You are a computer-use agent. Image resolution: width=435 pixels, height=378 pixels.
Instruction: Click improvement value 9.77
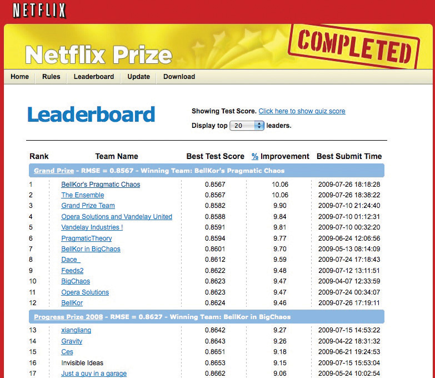[279, 238]
